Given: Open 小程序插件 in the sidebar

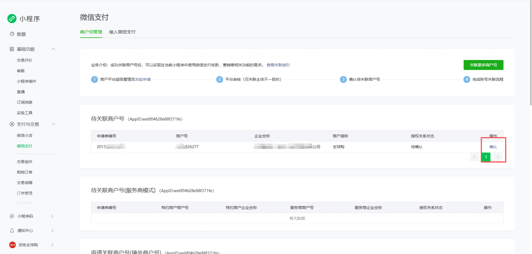Looking at the screenshot, I should [x=27, y=81].
